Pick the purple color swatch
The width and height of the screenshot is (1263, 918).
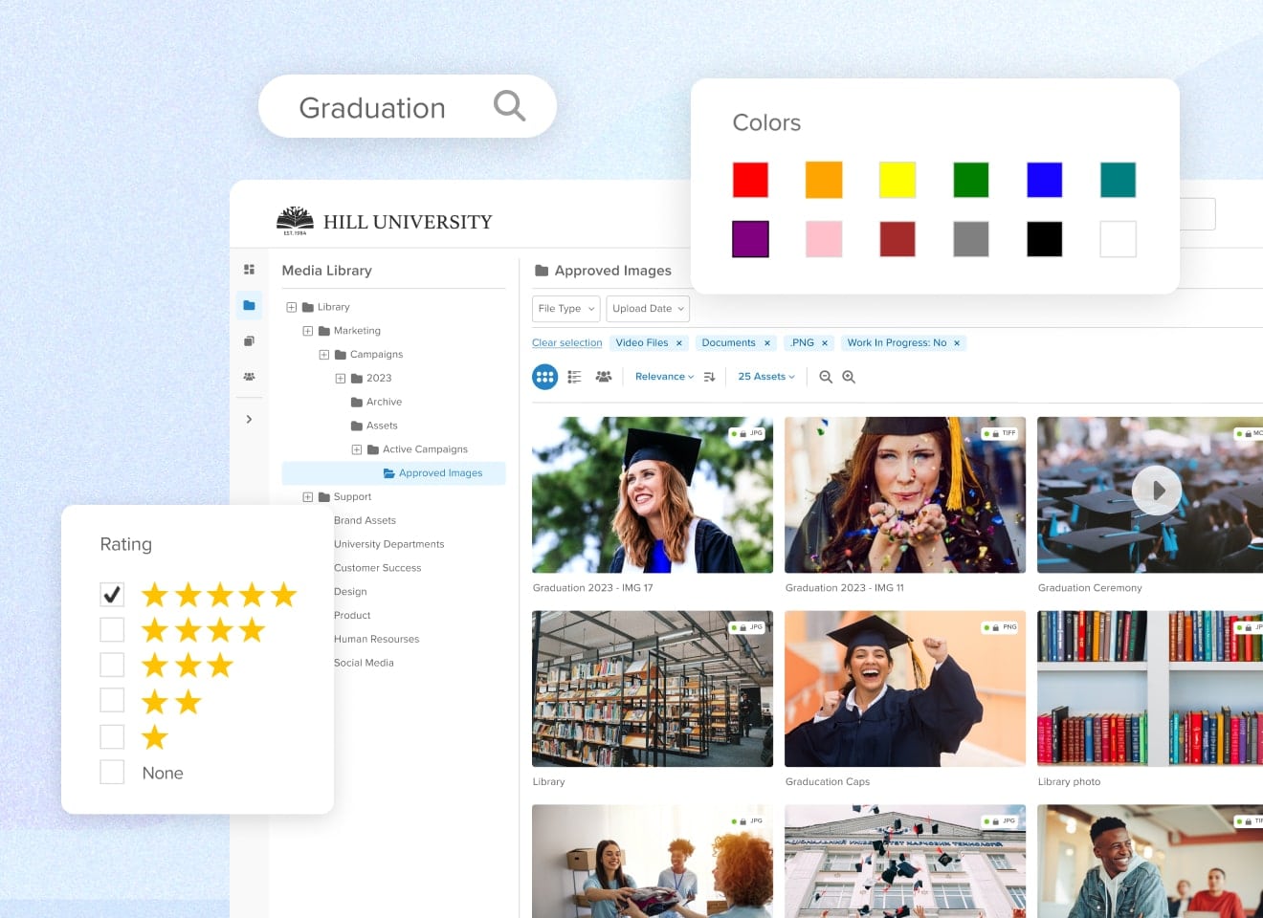click(x=750, y=239)
